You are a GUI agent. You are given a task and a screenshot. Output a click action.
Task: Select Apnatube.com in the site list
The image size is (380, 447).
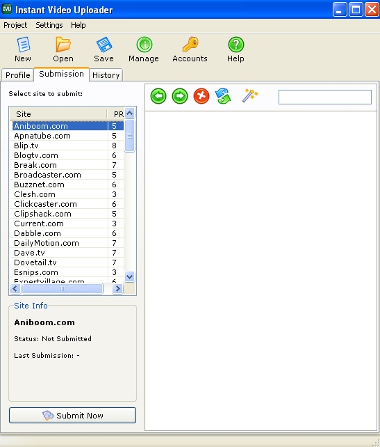67,136
